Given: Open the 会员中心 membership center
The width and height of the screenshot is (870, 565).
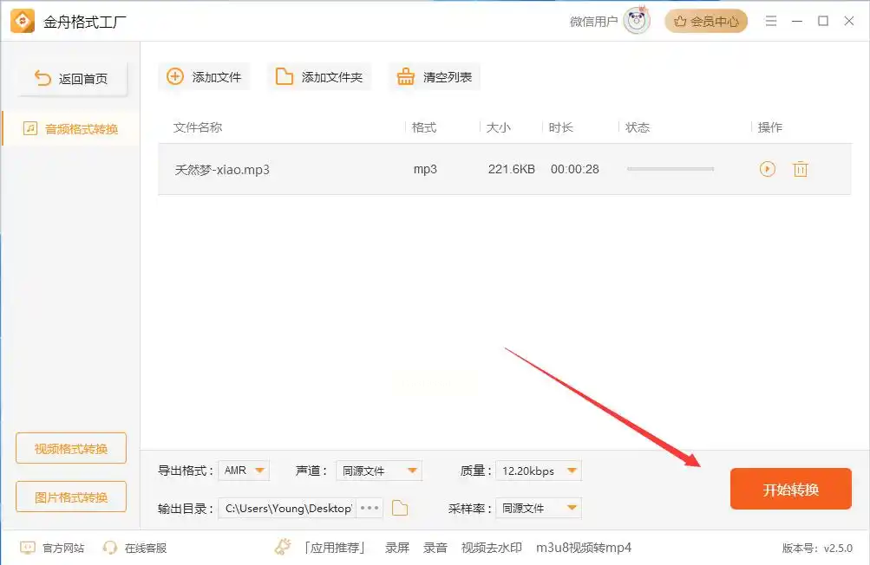Looking at the screenshot, I should (x=706, y=22).
